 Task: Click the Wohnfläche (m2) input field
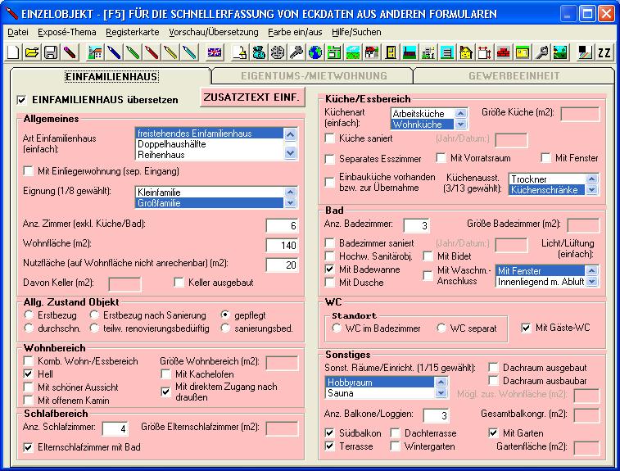[x=283, y=244]
